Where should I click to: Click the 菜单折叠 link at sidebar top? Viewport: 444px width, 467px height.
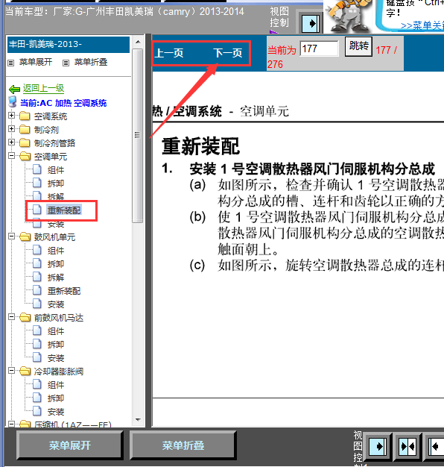point(91,62)
